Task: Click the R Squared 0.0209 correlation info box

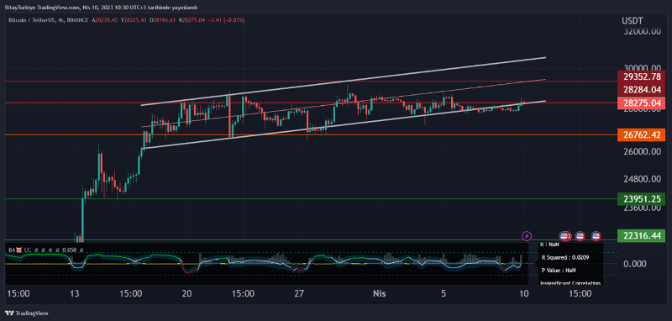Action: tap(570, 264)
